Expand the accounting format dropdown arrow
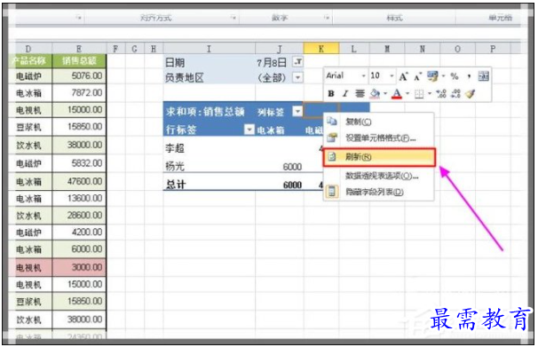The image size is (538, 347). coord(443,76)
